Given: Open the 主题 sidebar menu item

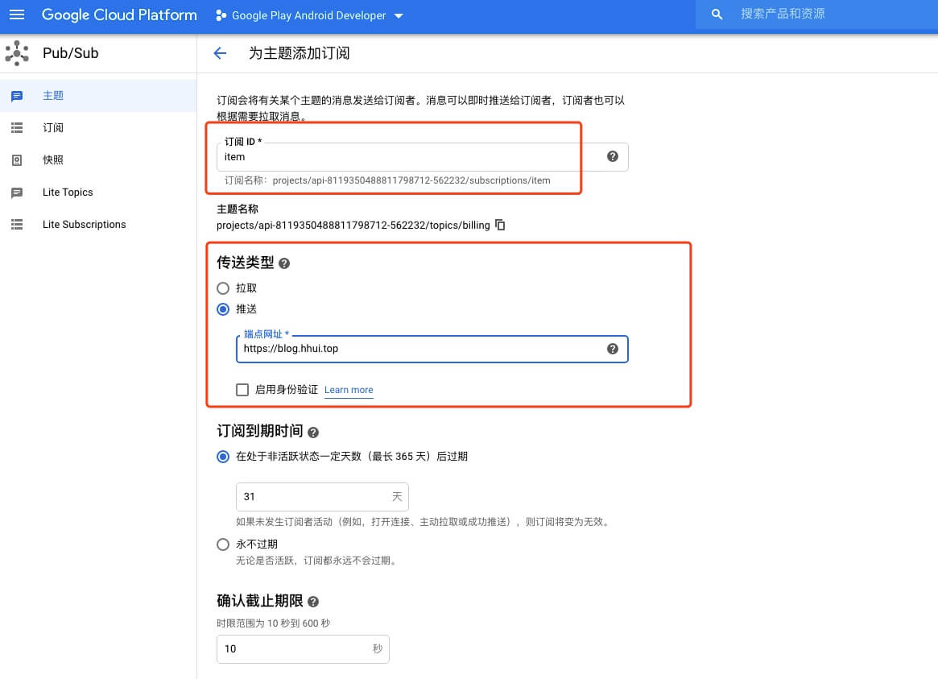Looking at the screenshot, I should [98, 96].
